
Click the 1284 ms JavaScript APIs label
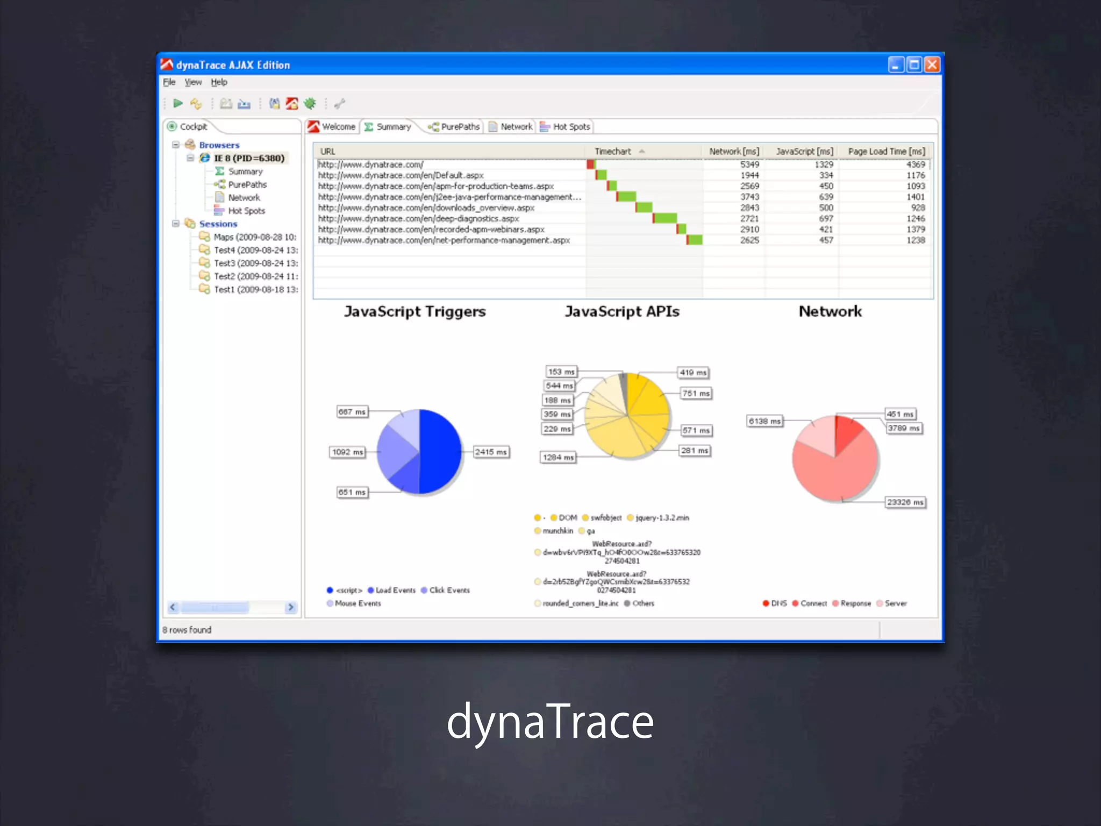pos(558,458)
